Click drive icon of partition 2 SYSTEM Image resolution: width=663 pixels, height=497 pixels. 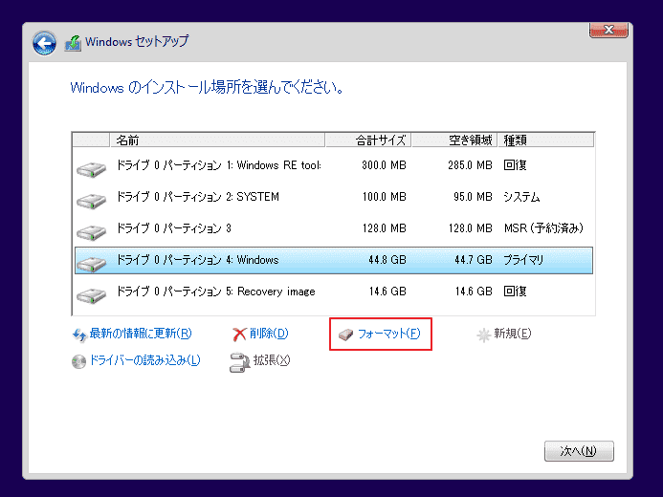(x=91, y=201)
